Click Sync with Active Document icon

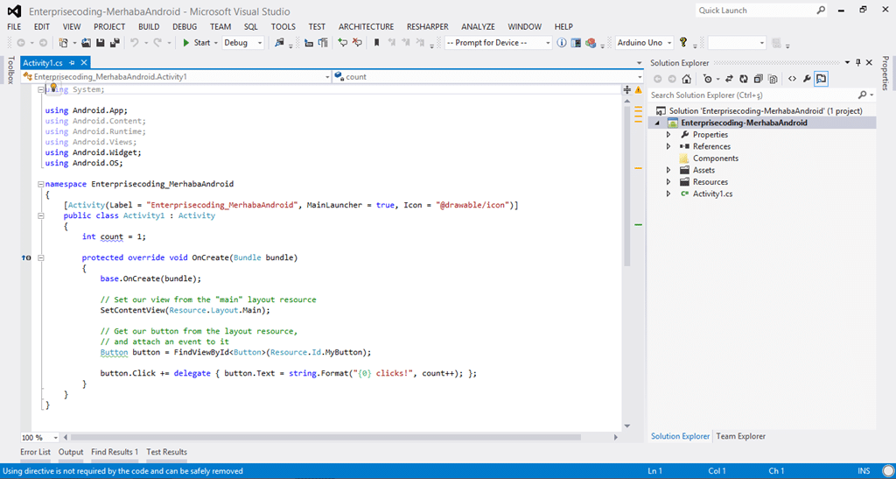[x=729, y=79]
